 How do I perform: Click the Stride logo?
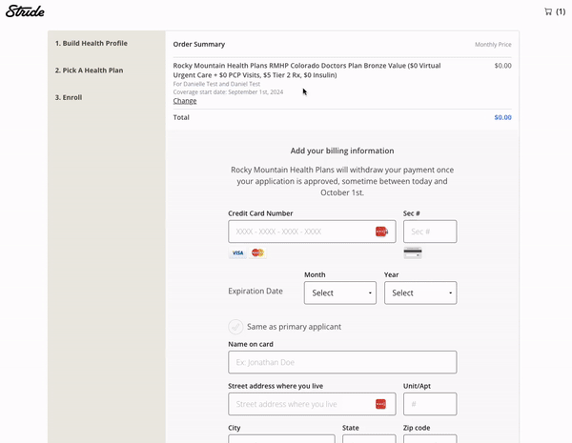click(x=25, y=11)
